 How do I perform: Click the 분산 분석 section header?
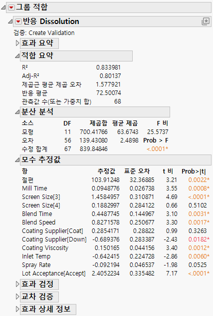(x=95, y=112)
